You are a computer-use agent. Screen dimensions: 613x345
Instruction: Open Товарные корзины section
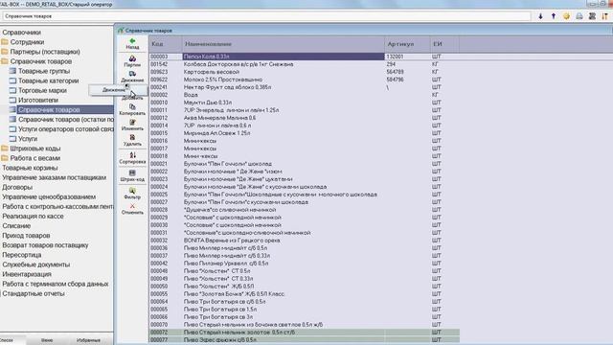click(x=30, y=168)
